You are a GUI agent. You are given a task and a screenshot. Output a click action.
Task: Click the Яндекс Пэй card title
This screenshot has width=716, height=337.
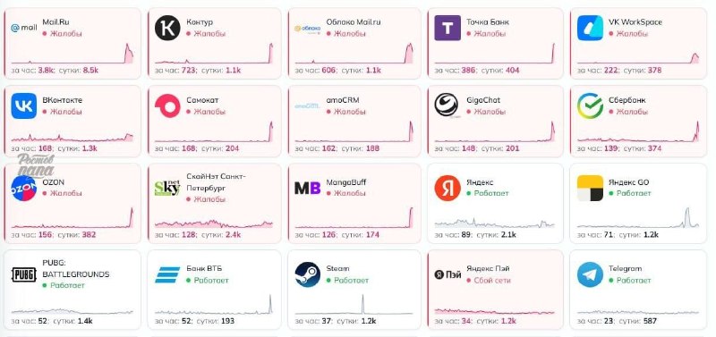(x=488, y=268)
